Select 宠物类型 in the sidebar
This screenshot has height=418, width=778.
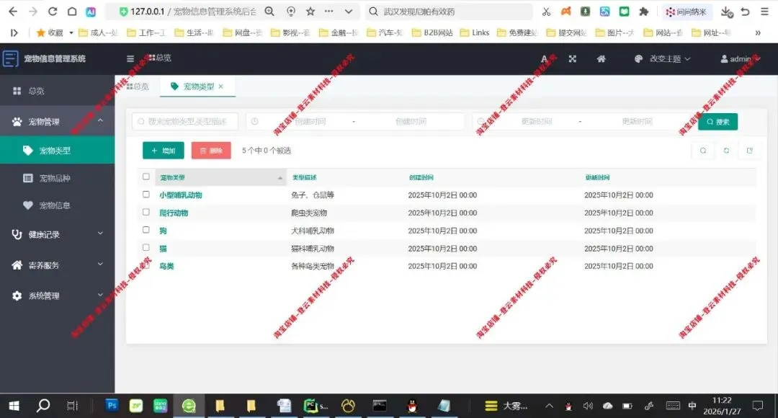coord(57,150)
